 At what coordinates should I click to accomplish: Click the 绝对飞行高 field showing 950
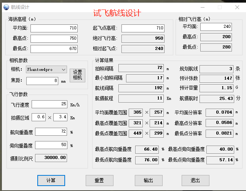143,39
